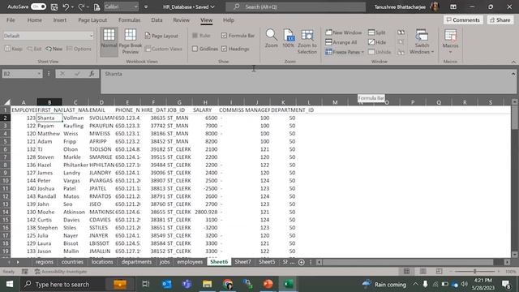Split the worksheet window
519x292 pixels.
[376, 32]
